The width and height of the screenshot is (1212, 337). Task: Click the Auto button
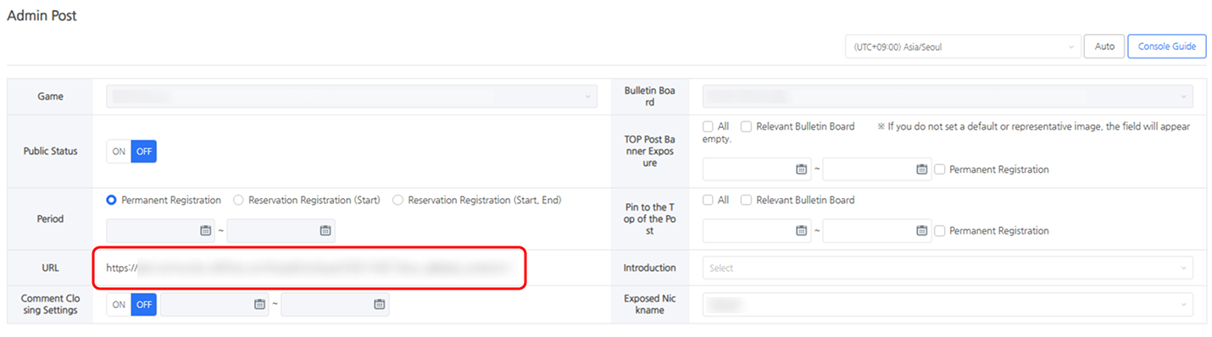pyautogui.click(x=1104, y=47)
